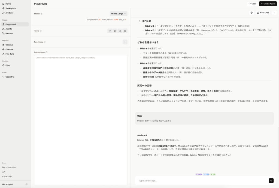Viewport: 279px width, 188px height.
Task: Go to Agents in the sidebar
Action: (x=9, y=29)
